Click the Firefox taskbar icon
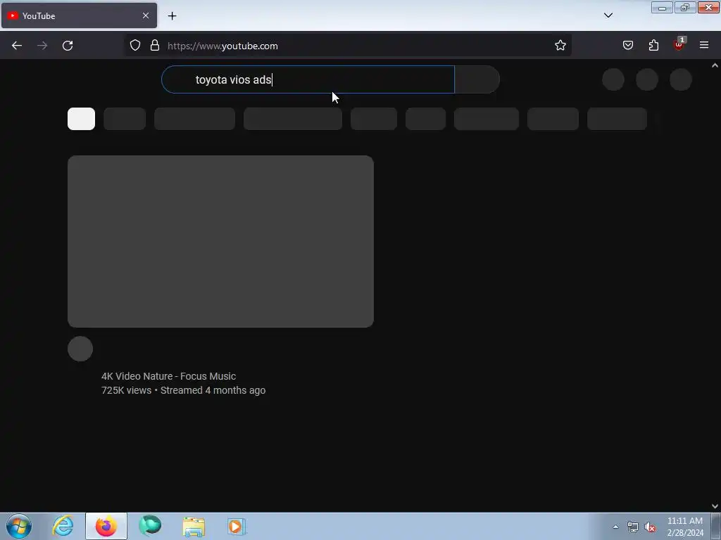This screenshot has width=721, height=540. pos(106,526)
